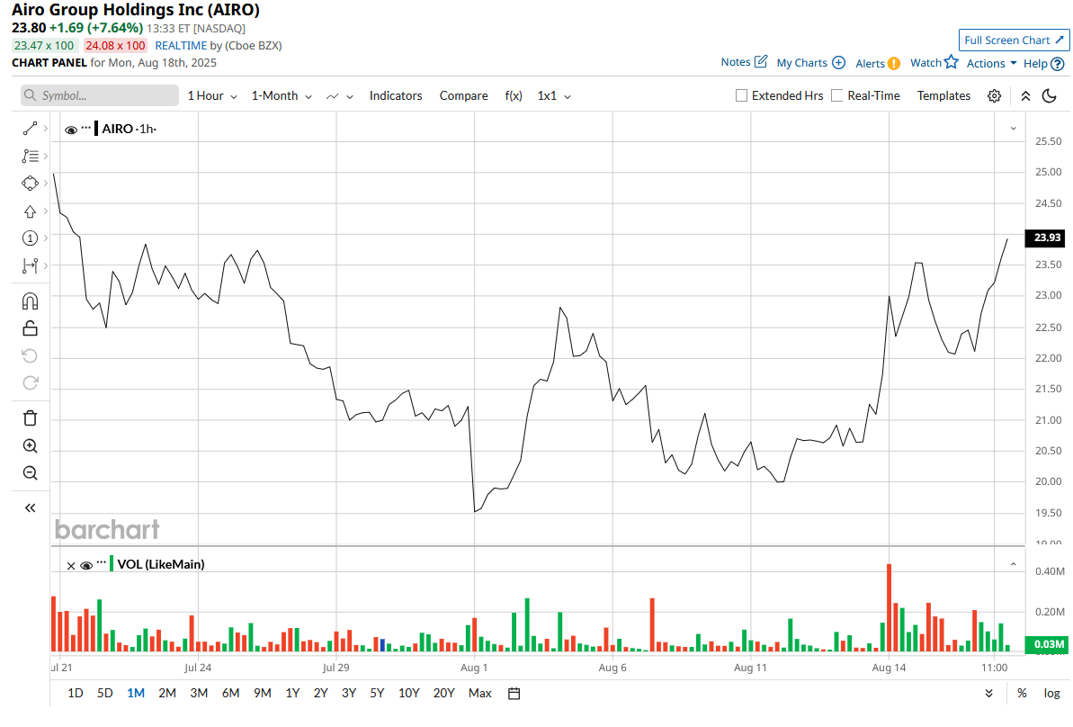Image resolution: width=1073 pixels, height=727 pixels.
Task: Remove the VOL indicator with X
Action: (x=71, y=565)
